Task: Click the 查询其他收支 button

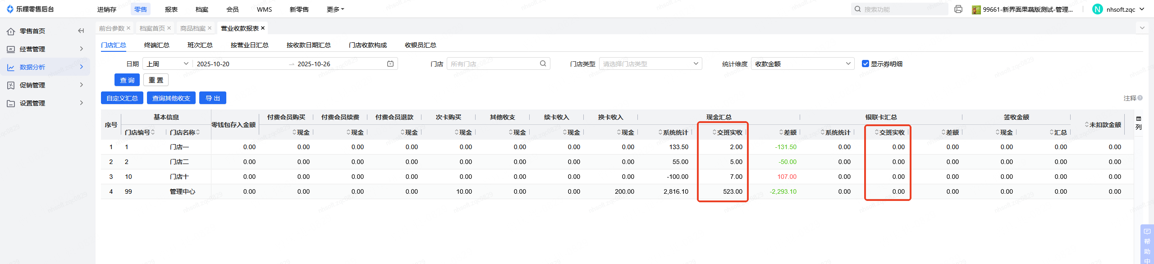Action: coord(171,98)
